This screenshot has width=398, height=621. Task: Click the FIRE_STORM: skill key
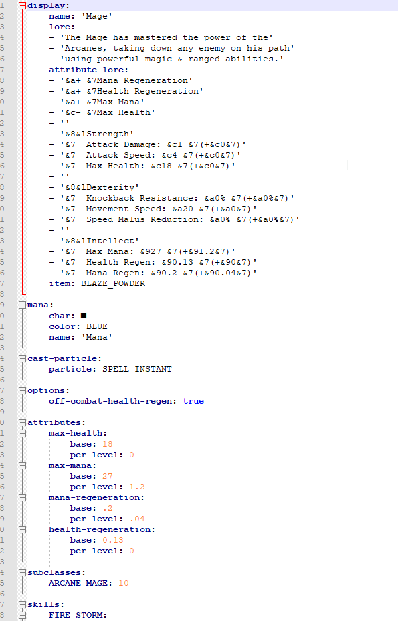78,615
